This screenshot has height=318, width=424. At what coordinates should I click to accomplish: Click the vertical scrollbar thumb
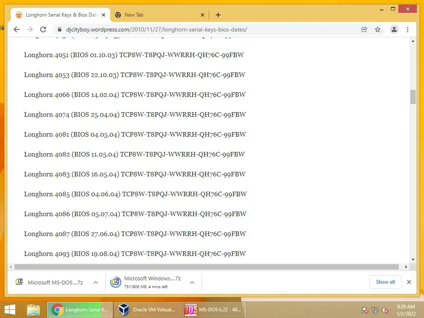coord(413,97)
